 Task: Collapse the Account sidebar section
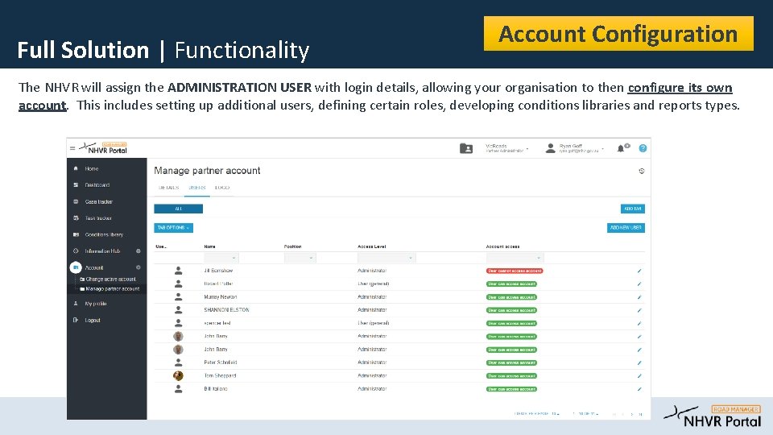[x=138, y=267]
